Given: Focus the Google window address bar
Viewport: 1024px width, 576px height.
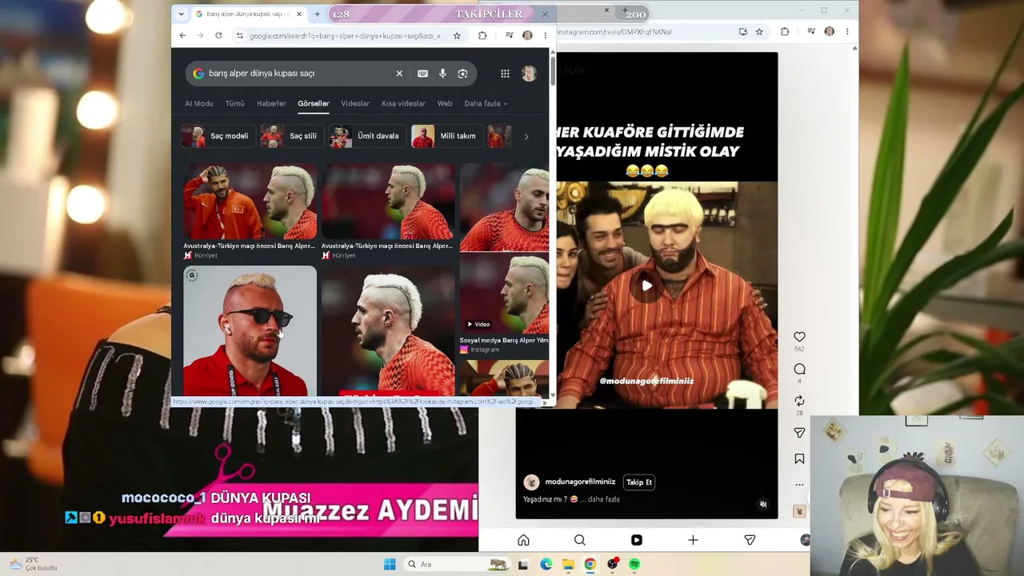Looking at the screenshot, I should click(346, 35).
